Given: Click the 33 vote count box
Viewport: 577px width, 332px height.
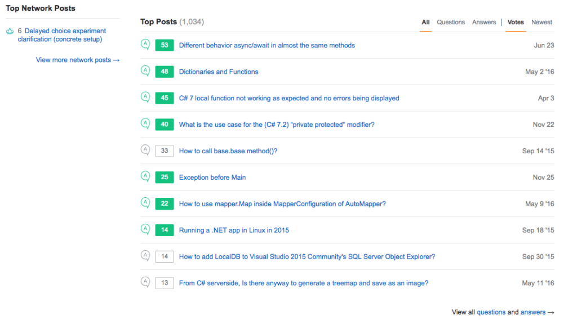Looking at the screenshot, I should click(x=165, y=151).
